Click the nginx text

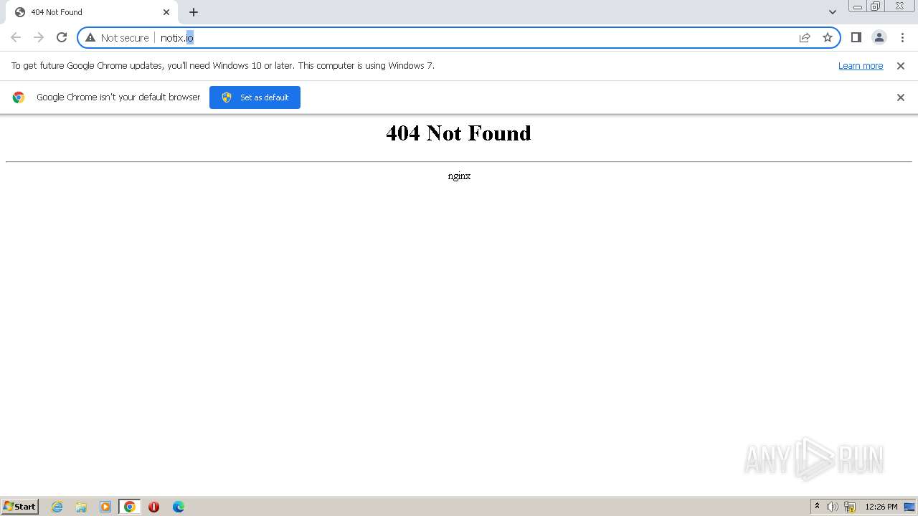tap(459, 176)
